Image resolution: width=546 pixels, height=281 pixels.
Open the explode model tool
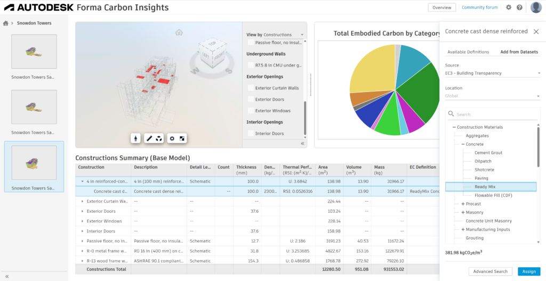[x=159, y=138]
